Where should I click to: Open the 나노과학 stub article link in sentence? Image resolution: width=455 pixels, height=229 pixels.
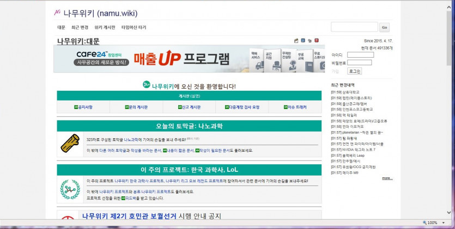131,140
